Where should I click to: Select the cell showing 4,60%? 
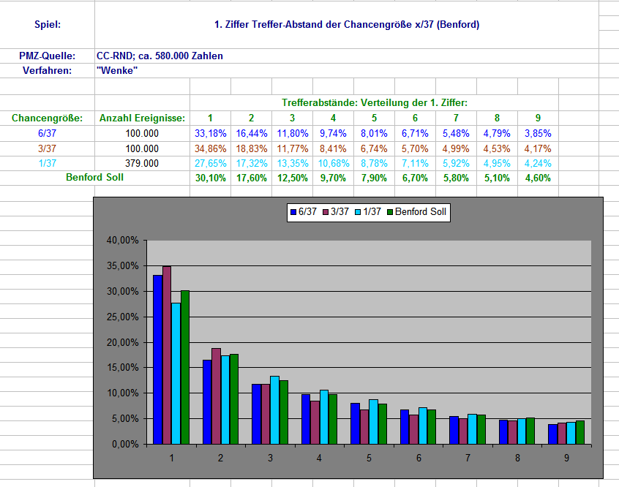click(538, 178)
